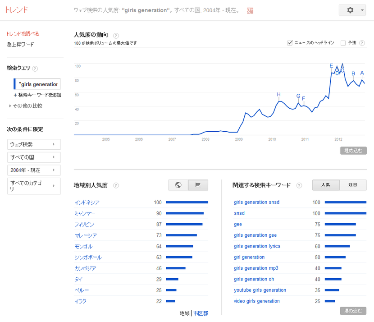Image resolution: width=374 pixels, height=322 pixels.
Task: Open モンゴル region link
Action: pyautogui.click(x=83, y=246)
